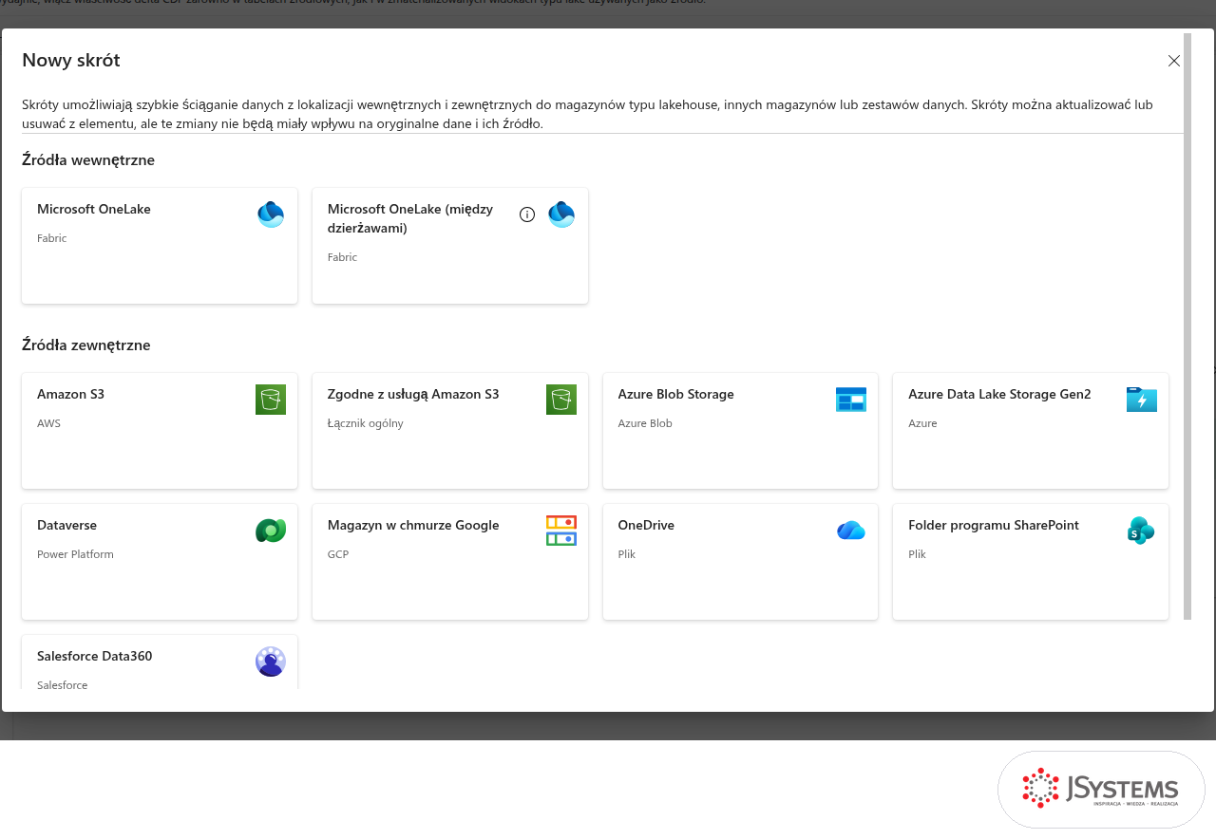Click 'Fabric' subtitle under Microsoft OneLake
This screenshot has height=839, width=1216.
pos(52,238)
